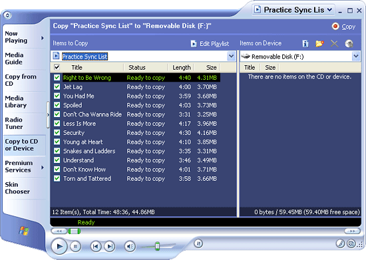This screenshot has height=260, width=366.
Task: Open Edit Playlist
Action: pyautogui.click(x=210, y=44)
